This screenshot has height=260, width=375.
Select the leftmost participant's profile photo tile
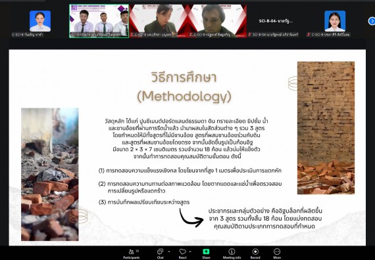(x=40, y=21)
